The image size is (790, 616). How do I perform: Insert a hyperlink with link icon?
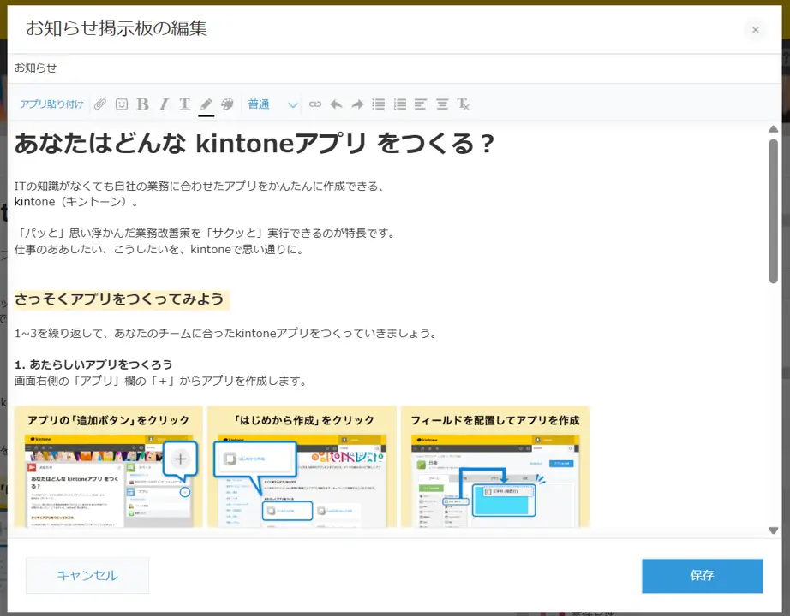(x=315, y=104)
